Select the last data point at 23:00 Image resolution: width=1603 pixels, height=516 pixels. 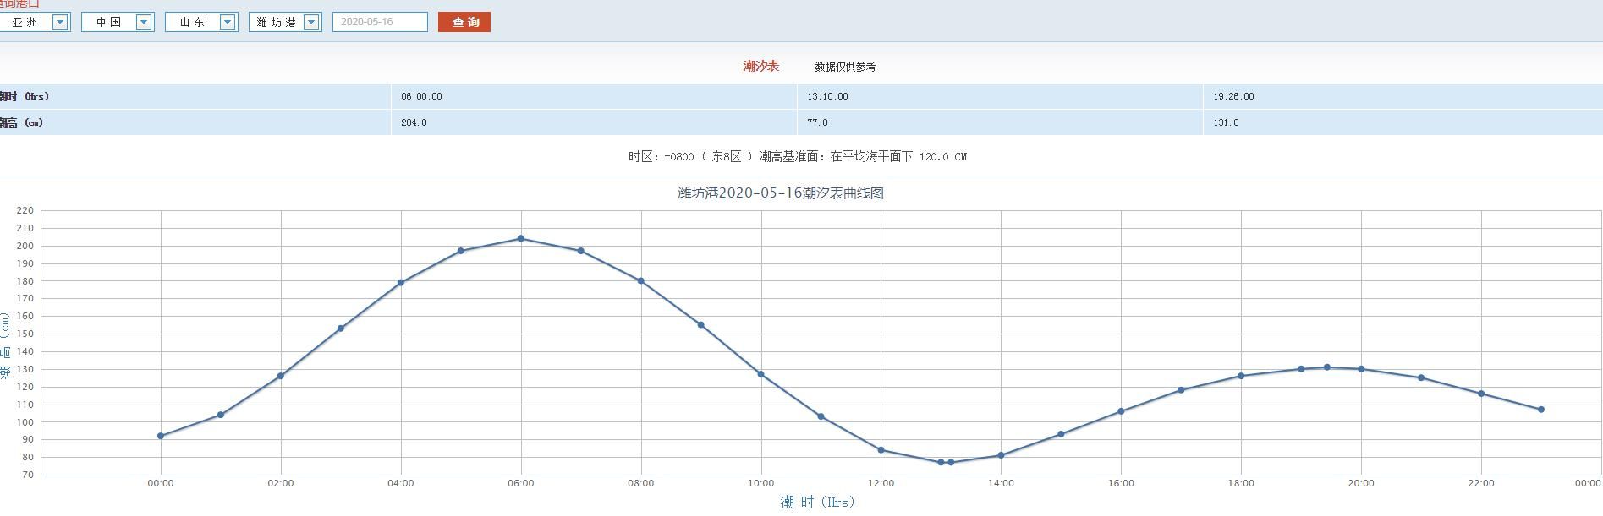(1541, 410)
